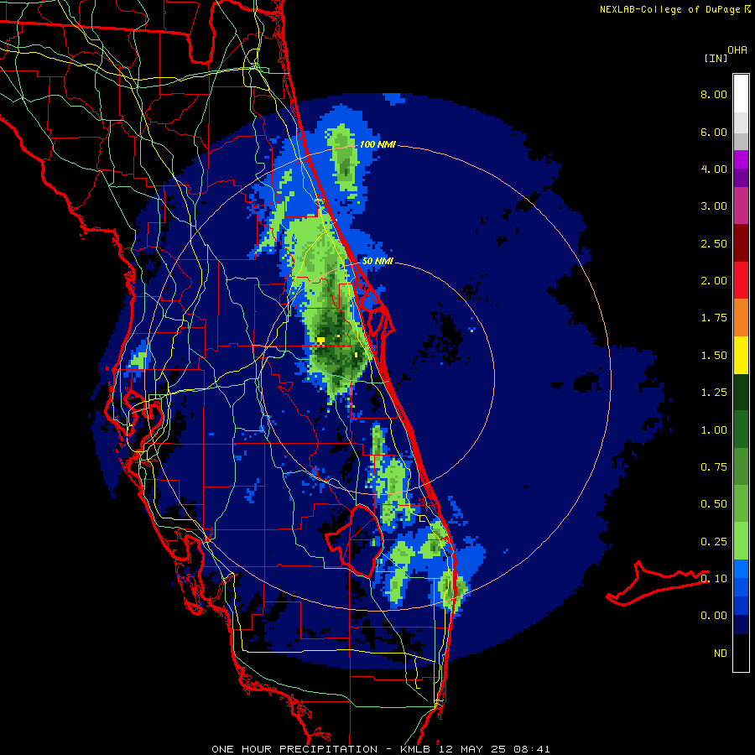
Task: Click the OHA product label
Action: (737, 50)
